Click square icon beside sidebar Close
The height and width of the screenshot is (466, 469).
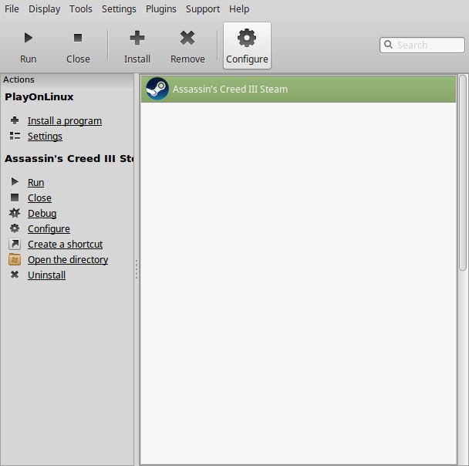tap(15, 198)
